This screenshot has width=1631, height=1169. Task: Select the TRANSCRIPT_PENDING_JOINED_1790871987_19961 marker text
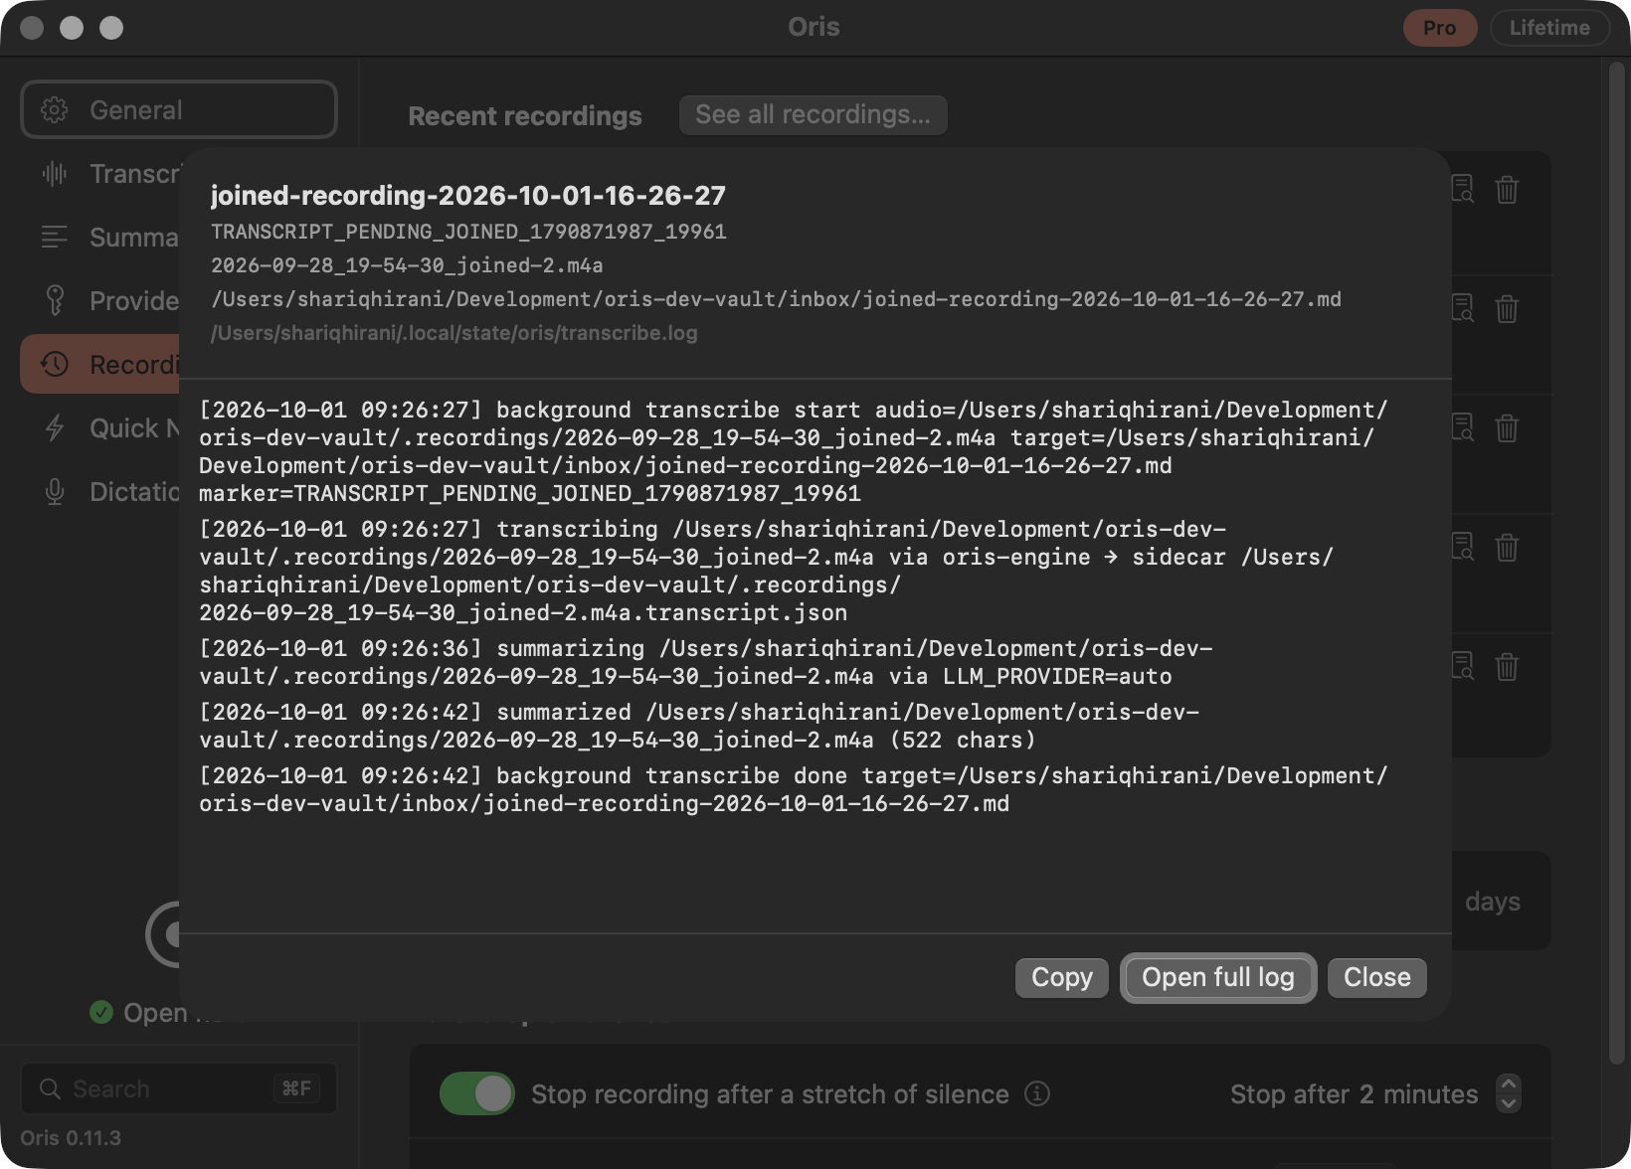point(468,232)
